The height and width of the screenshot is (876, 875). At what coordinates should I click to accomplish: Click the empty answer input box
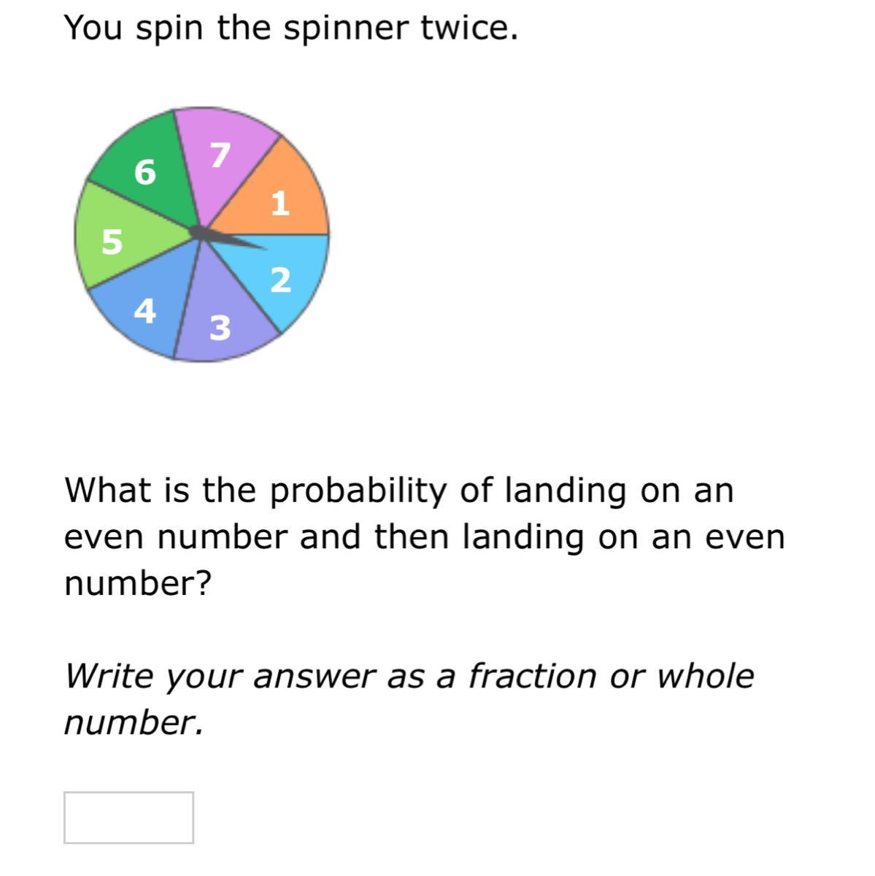[128, 818]
